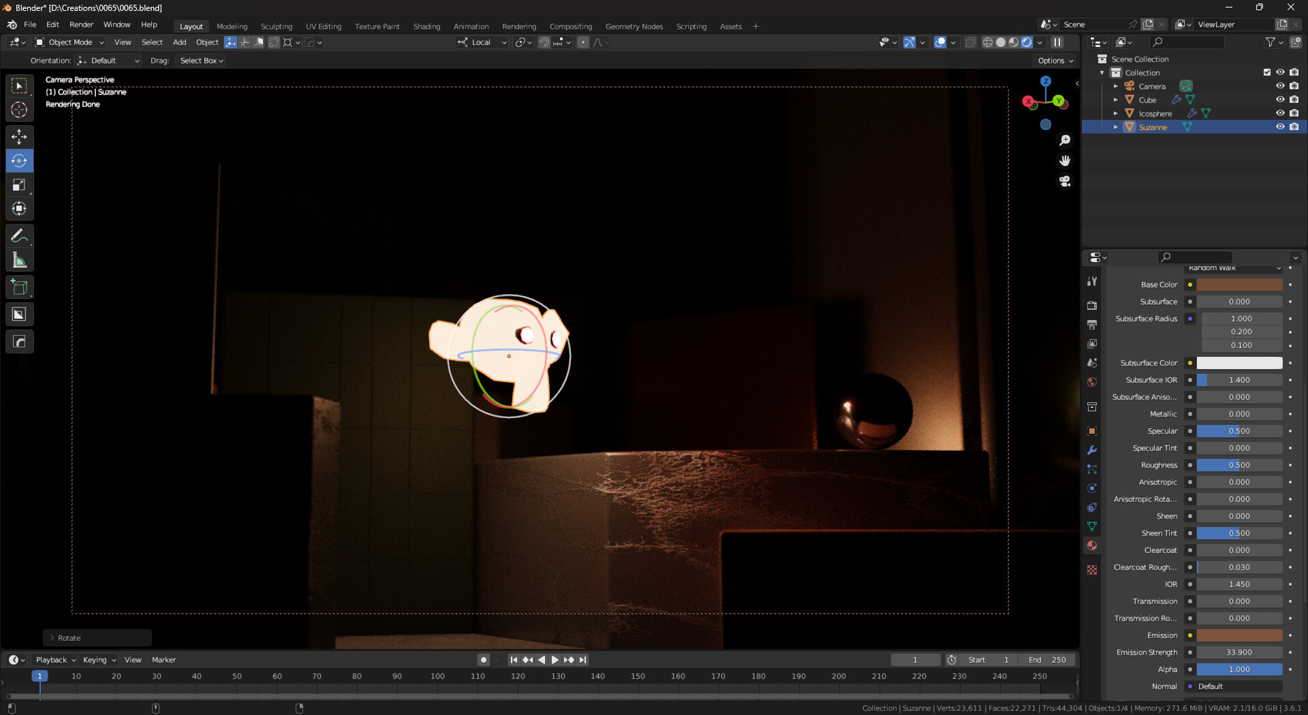This screenshot has width=1308, height=715.
Task: Play the animation forward
Action: [555, 660]
